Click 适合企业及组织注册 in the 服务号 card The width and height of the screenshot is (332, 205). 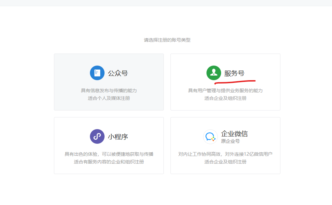point(225,98)
